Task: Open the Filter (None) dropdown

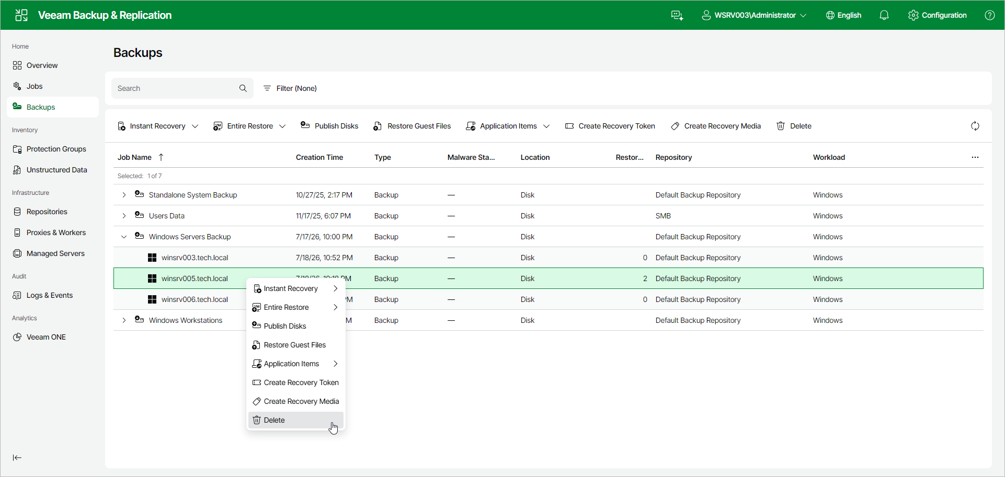Action: click(x=290, y=88)
